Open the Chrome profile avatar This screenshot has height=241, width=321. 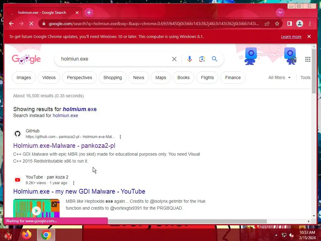(x=299, y=24)
